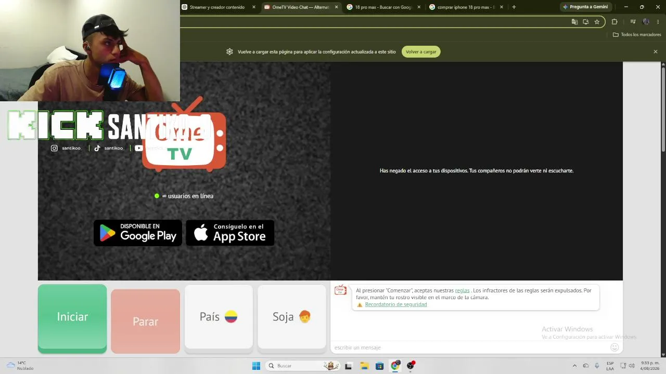Click the Colombia flag icon on País
The width and height of the screenshot is (666, 374).
pos(231,317)
